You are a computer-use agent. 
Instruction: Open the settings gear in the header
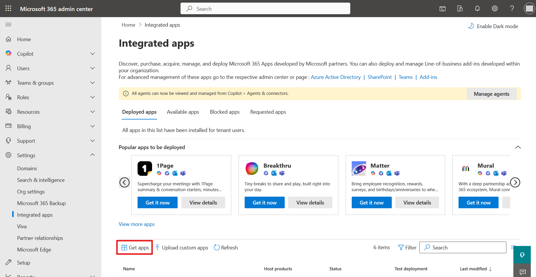495,8
